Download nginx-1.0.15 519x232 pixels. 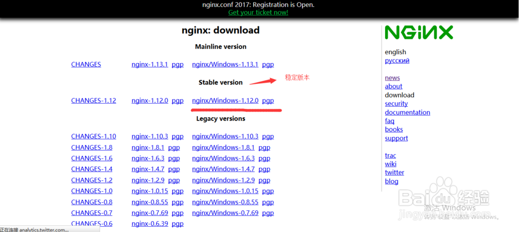tap(149, 191)
